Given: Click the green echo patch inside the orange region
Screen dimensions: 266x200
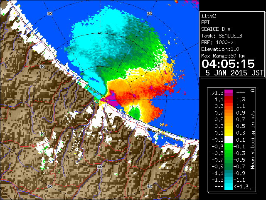Looking at the screenshot, I should (x=135, y=113).
